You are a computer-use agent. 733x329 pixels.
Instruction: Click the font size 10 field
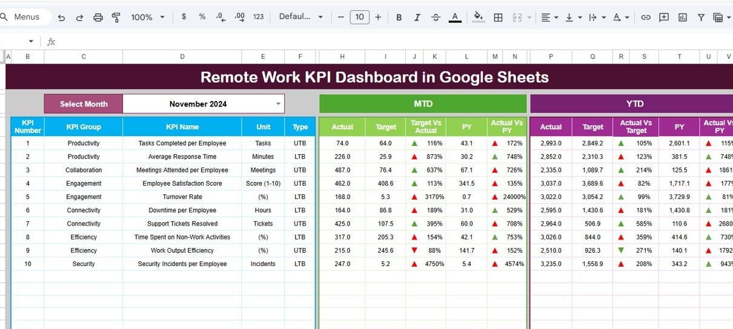coord(359,17)
